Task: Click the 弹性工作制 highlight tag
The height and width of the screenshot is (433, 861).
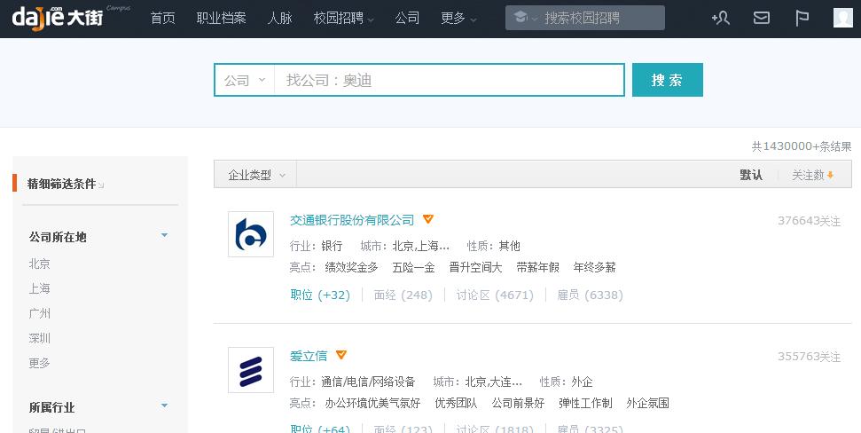Action: 585,404
